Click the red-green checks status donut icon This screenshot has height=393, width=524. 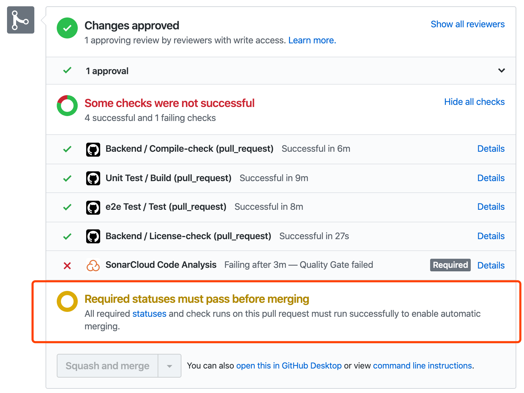point(67,106)
